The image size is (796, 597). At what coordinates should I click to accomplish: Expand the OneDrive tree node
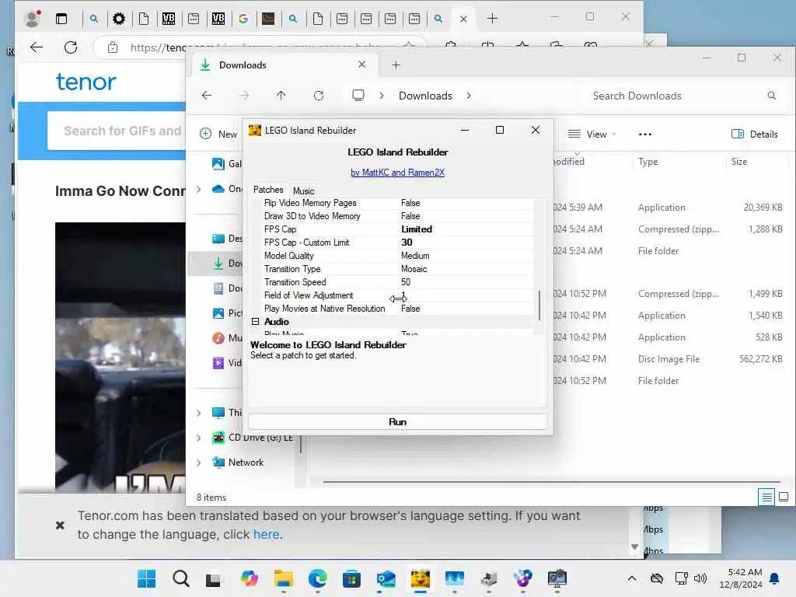tap(199, 189)
